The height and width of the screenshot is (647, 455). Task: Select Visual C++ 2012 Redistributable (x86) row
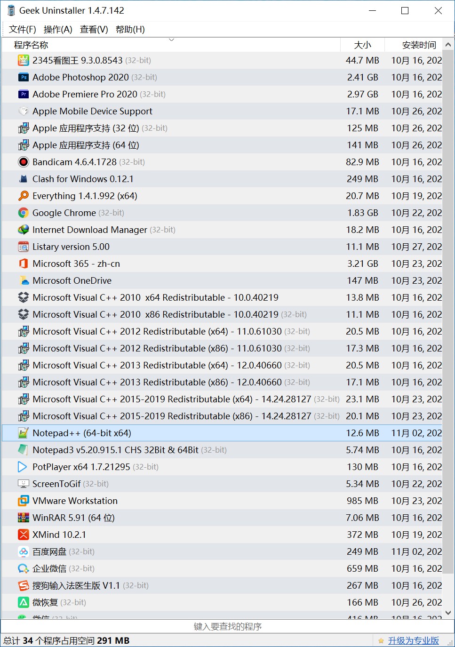pyautogui.click(x=222, y=348)
